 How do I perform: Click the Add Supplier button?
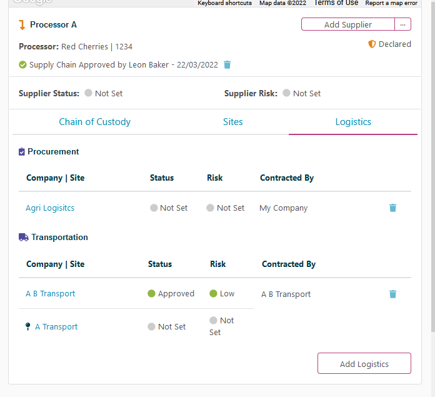pyautogui.click(x=347, y=24)
